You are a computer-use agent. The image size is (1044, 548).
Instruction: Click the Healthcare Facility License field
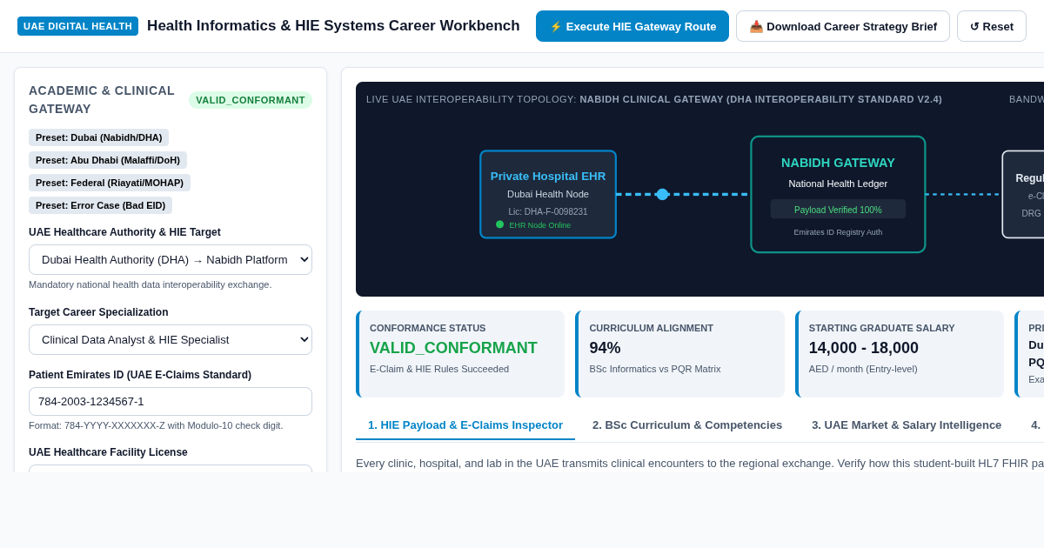171,469
